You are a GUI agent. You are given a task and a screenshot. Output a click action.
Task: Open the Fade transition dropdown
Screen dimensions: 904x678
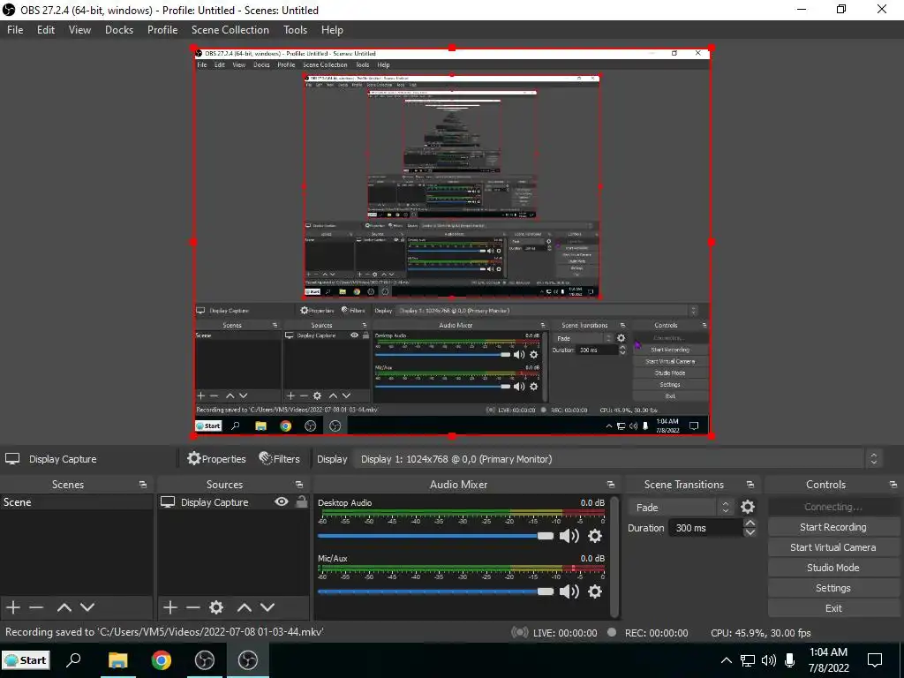pyautogui.click(x=681, y=507)
